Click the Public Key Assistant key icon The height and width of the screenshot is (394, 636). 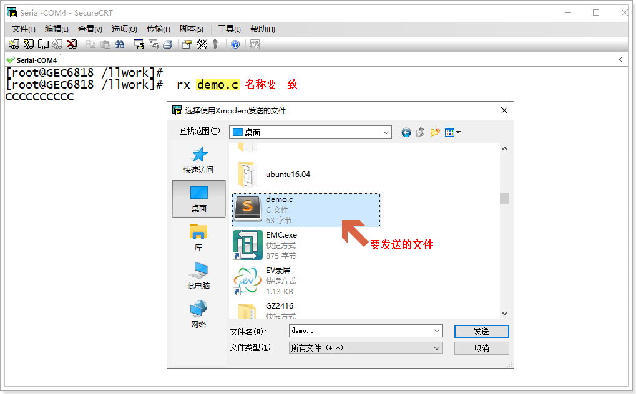tap(215, 44)
